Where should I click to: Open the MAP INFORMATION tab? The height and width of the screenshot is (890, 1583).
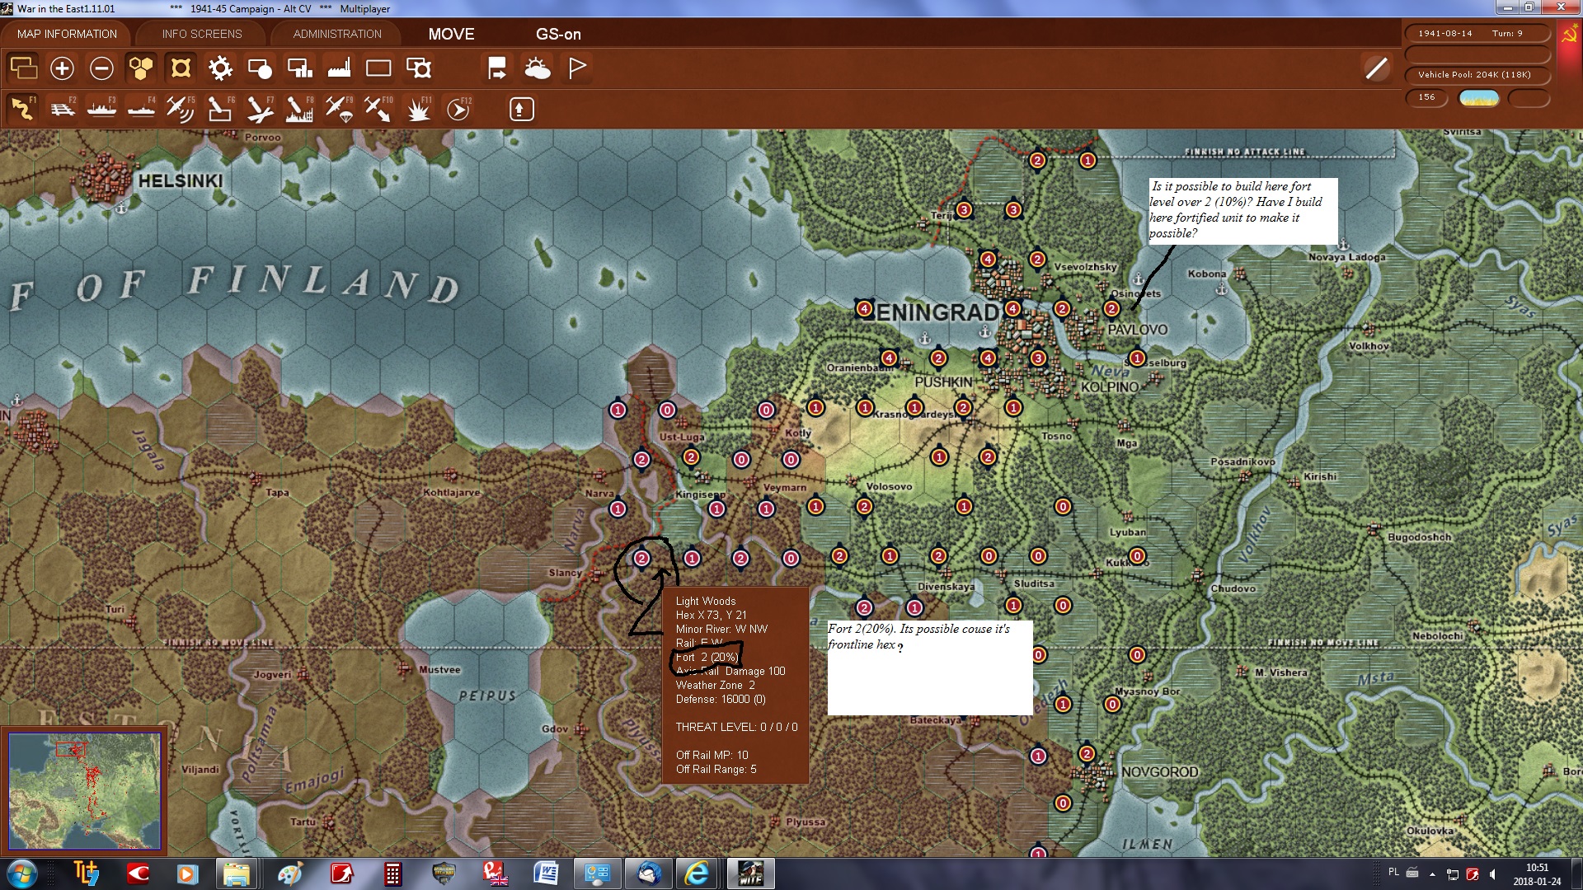pos(67,34)
